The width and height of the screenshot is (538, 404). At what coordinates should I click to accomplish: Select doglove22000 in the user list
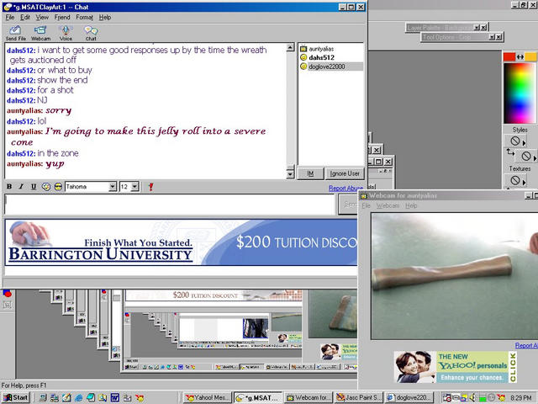click(x=327, y=66)
